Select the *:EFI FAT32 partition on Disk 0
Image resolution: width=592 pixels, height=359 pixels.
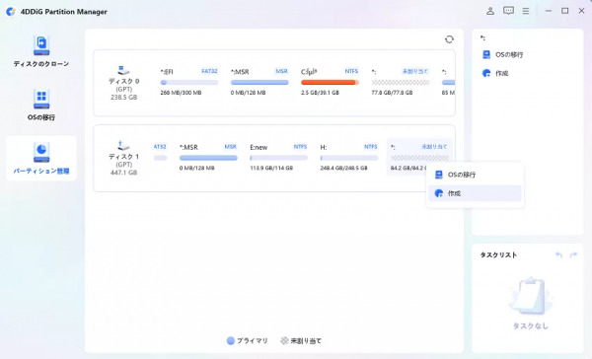pyautogui.click(x=189, y=82)
